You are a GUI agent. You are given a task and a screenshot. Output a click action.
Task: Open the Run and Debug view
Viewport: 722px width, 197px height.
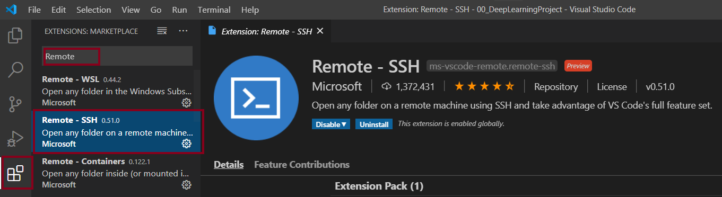tap(16, 139)
